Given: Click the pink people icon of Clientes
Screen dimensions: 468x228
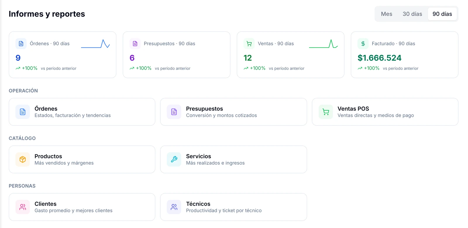Looking at the screenshot, I should 23,207.
